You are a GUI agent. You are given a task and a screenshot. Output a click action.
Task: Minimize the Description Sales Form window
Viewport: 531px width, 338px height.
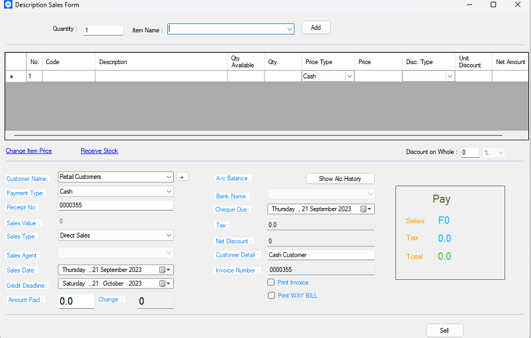470,5
